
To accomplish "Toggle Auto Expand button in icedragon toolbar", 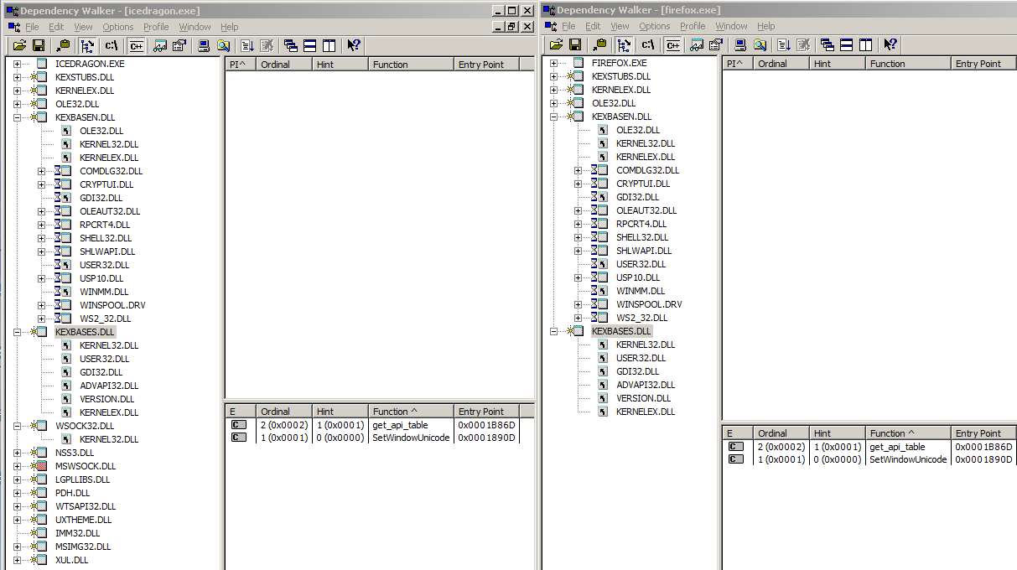I will click(x=88, y=45).
